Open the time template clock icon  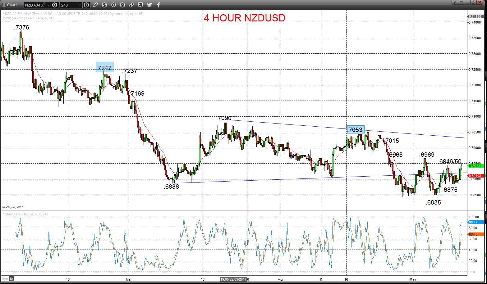point(86,5)
